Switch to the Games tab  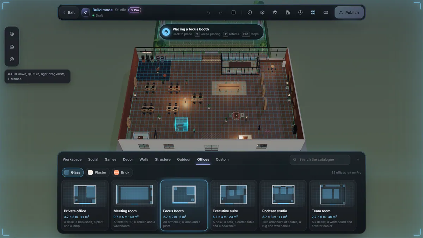tap(110, 159)
